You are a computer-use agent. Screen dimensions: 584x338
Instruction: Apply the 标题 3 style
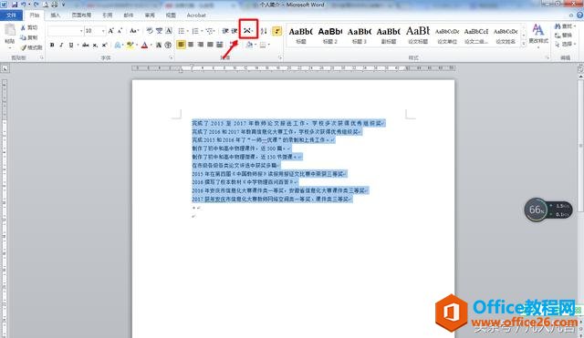(360, 36)
